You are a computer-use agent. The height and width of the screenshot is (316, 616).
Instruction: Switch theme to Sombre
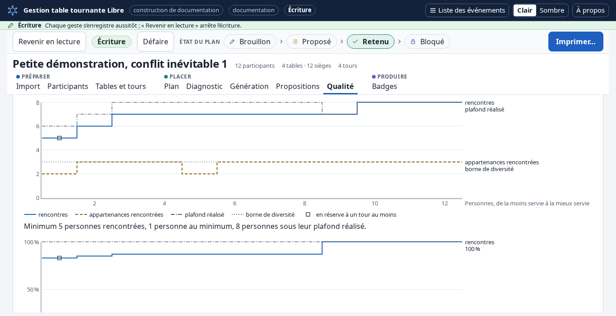552,10
